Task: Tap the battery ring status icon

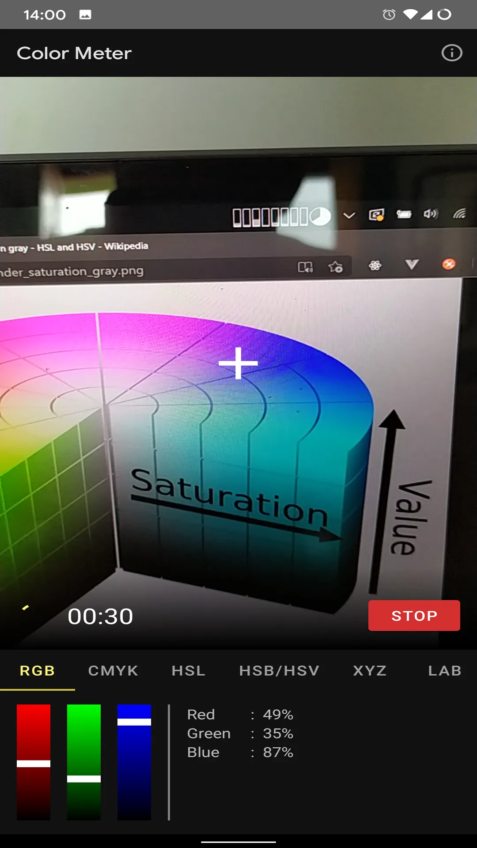Action: (x=444, y=15)
